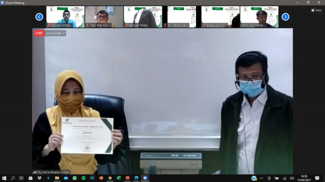Viewport: 325px width, 182px height.
Task: Select Bagus Dwi P participant thumbnail
Action: (220, 17)
